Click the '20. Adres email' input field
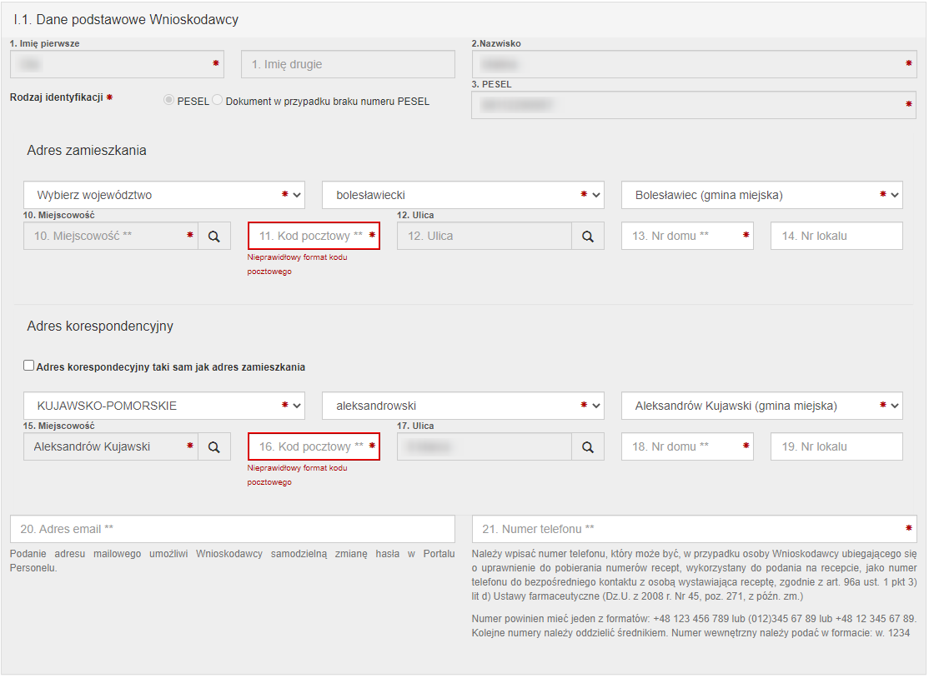Screen dimensions: 929x678 click(233, 529)
